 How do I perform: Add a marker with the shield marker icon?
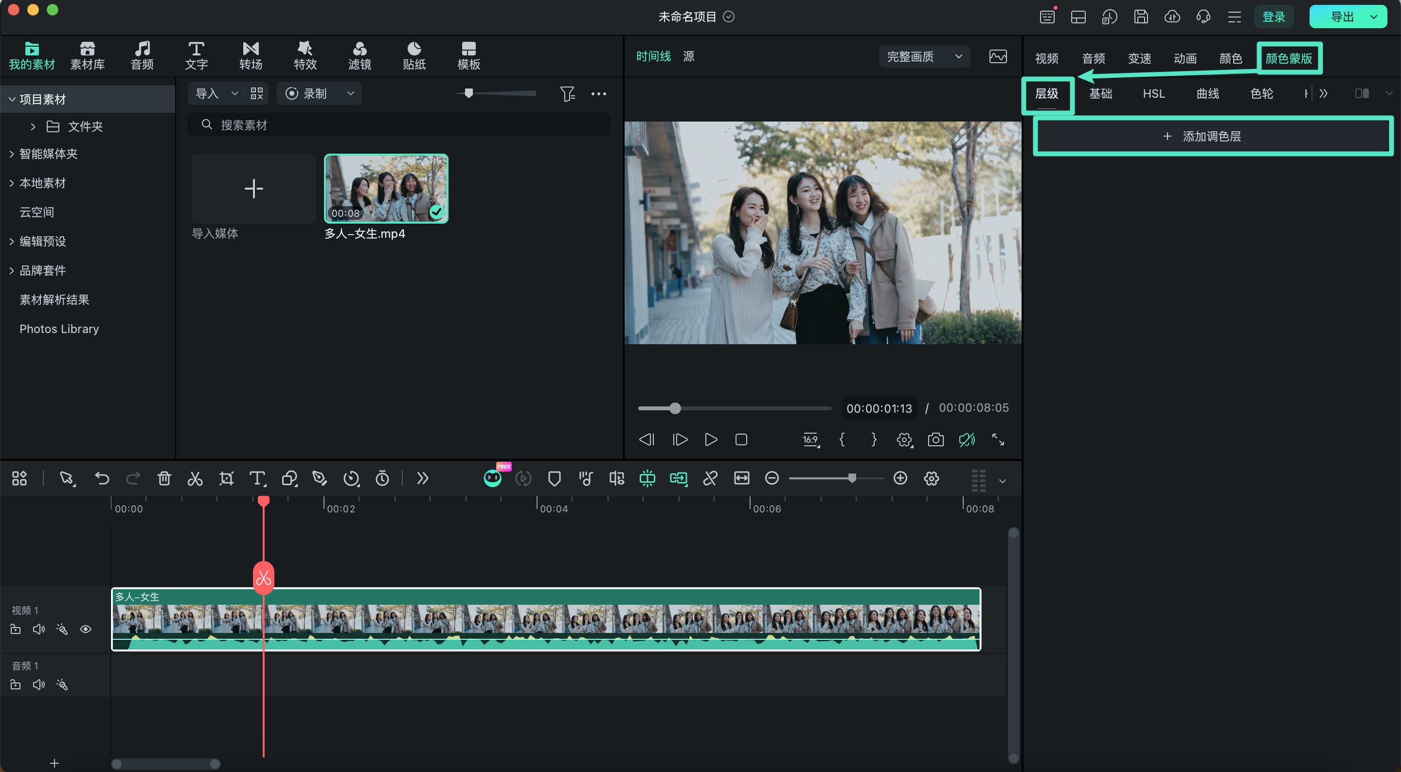(x=554, y=478)
